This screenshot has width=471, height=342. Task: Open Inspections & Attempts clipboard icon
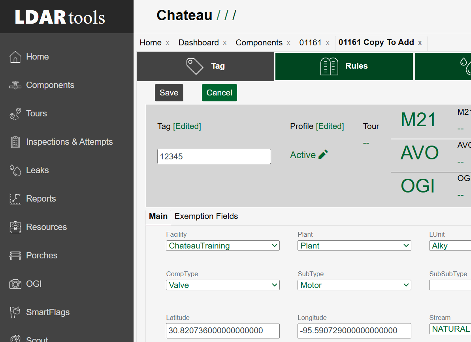pos(15,142)
